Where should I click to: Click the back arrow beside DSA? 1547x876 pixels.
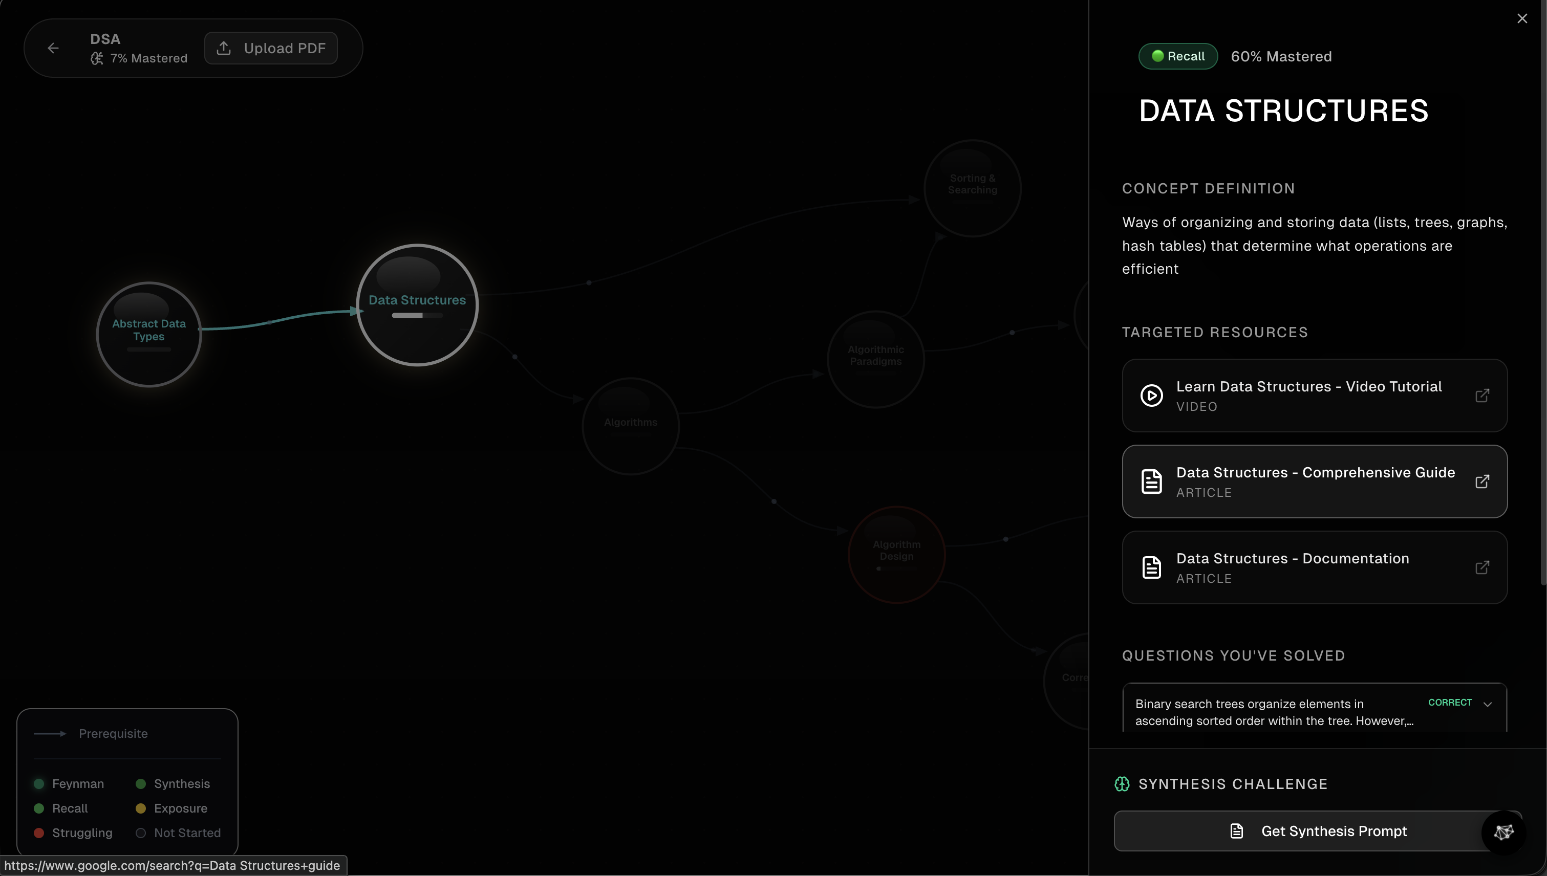pos(53,48)
